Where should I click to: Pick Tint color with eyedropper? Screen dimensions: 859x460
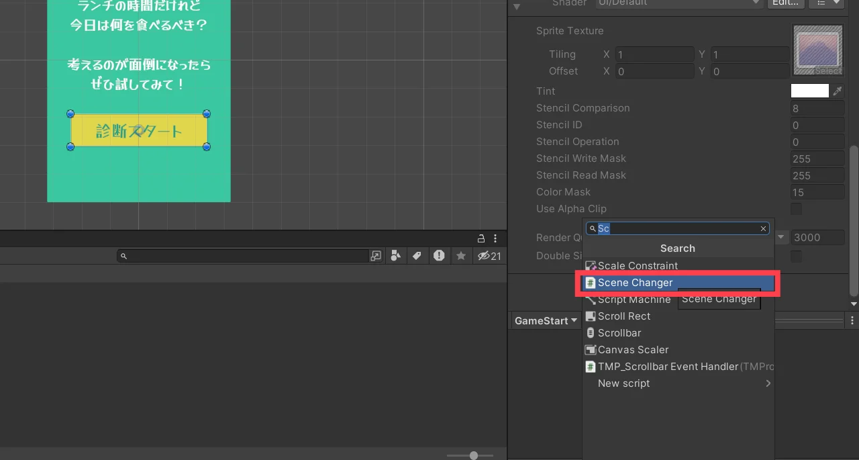838,91
